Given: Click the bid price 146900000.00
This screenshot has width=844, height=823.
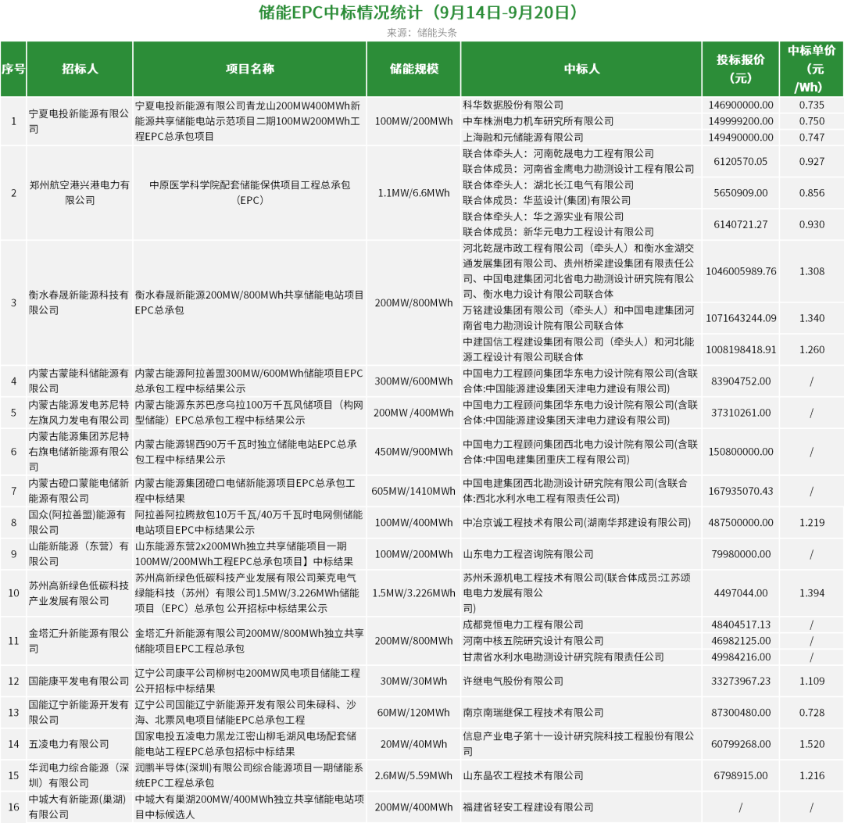Looking at the screenshot, I should pos(740,105).
